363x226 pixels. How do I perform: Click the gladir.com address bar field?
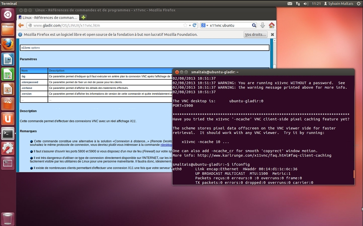[106, 25]
